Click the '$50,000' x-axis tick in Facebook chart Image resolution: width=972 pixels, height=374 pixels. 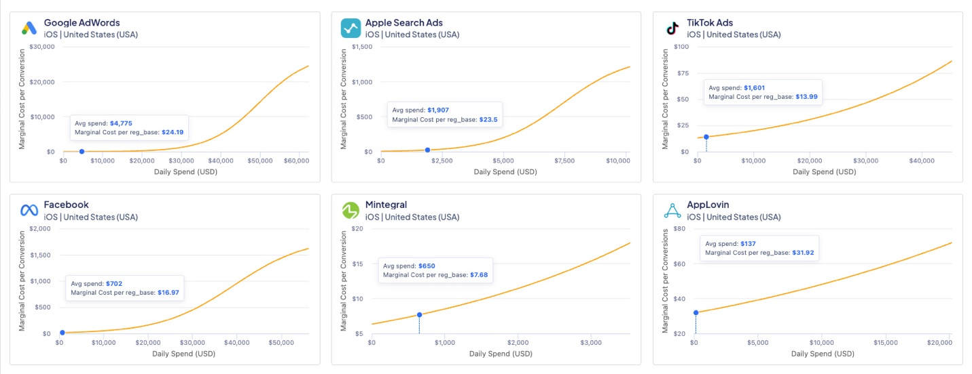point(280,343)
